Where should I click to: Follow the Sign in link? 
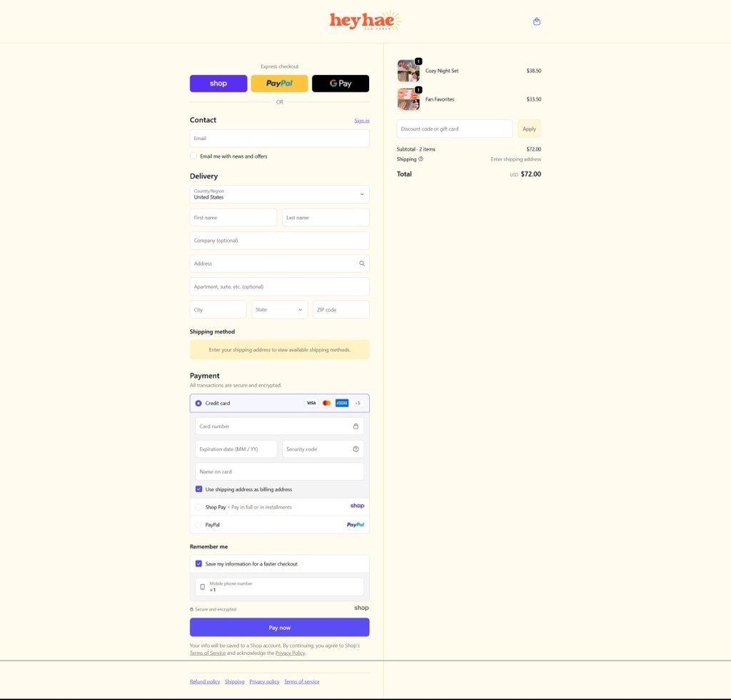[361, 121]
